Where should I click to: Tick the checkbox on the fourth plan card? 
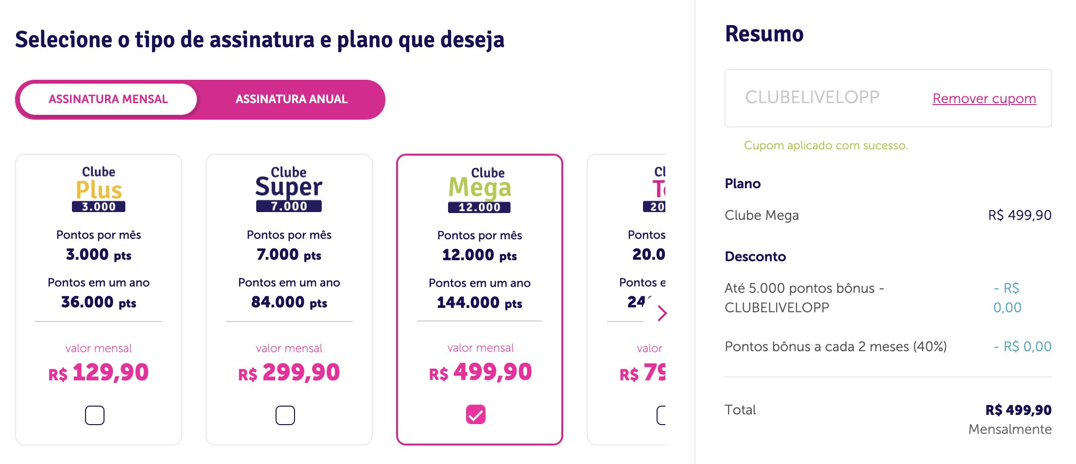click(x=661, y=415)
